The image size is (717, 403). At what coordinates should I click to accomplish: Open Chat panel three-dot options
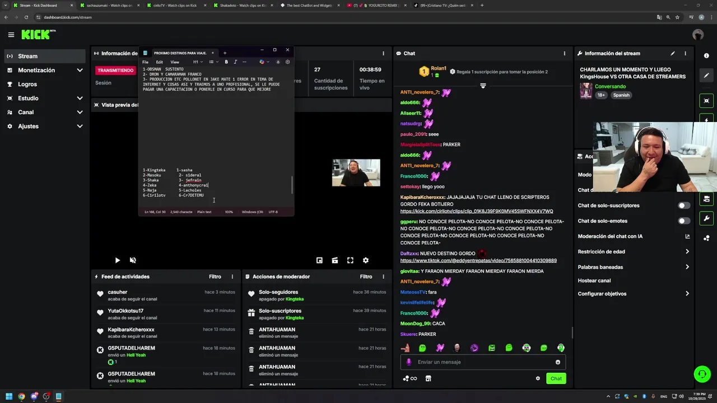pyautogui.click(x=564, y=53)
